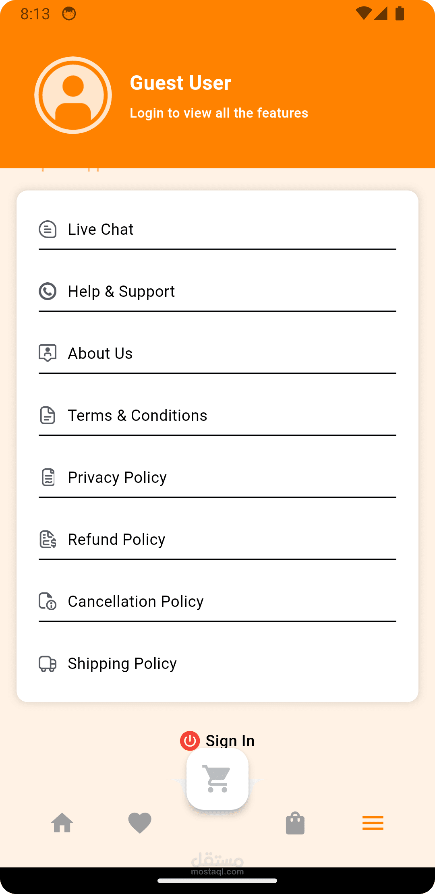
Task: Tap the Sign In text
Action: (x=230, y=741)
